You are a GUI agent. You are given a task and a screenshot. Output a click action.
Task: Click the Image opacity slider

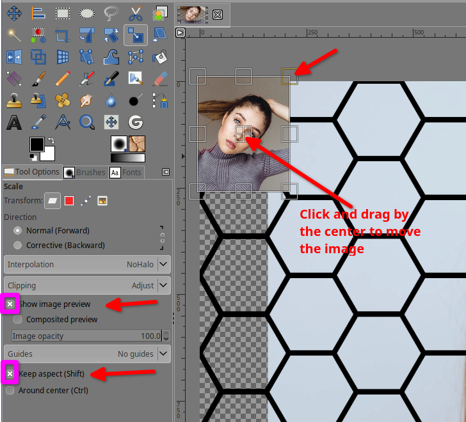coord(87,336)
